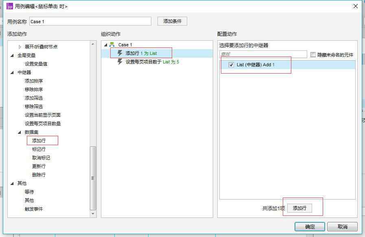Click the 中继器 group label
365x237 pixels.
tap(24, 72)
